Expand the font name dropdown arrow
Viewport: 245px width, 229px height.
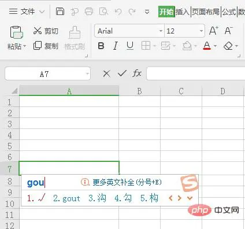(x=161, y=31)
